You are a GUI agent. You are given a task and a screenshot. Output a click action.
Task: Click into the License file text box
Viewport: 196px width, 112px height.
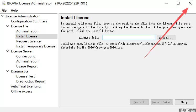[129, 38]
